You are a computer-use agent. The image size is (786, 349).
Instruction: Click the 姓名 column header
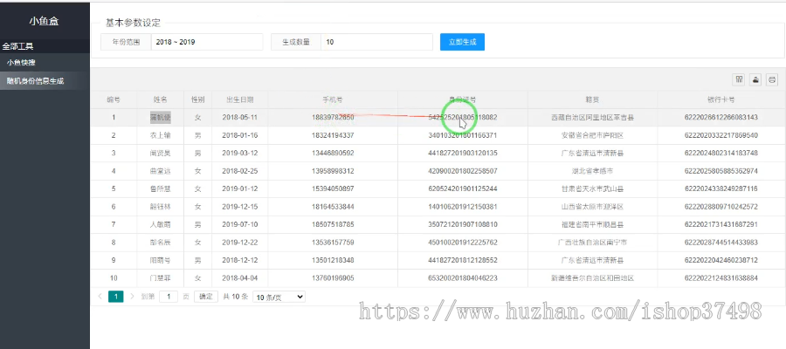tap(161, 99)
